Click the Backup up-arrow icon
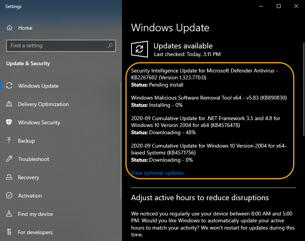This screenshot has height=241, width=305. tap(9, 140)
